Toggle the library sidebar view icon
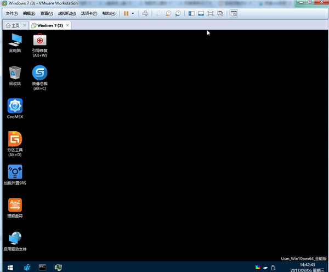 pyautogui.click(x=191, y=13)
